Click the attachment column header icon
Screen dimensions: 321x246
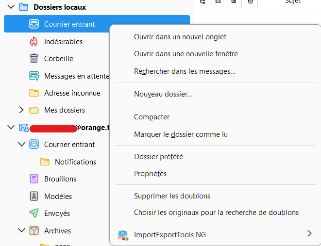pos(250,1)
